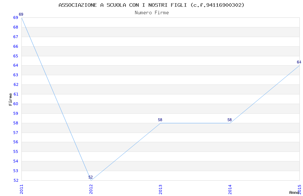The width and height of the screenshot is (303, 196).
Task: Click the y-axis tick label 63
Action: pos(16,75)
